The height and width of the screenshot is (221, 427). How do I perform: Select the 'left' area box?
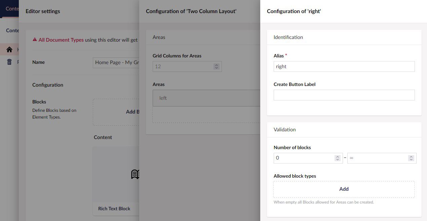click(x=206, y=98)
